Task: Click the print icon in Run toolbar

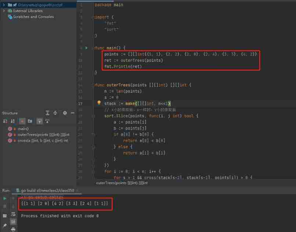Action: 13,229
